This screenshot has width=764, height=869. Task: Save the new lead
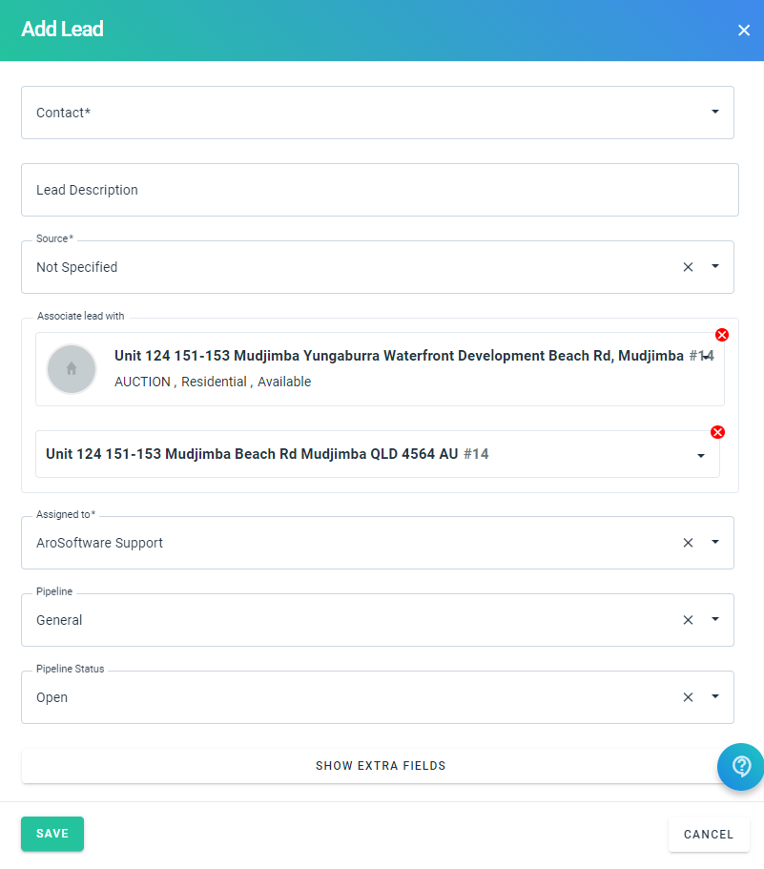pyautogui.click(x=52, y=834)
